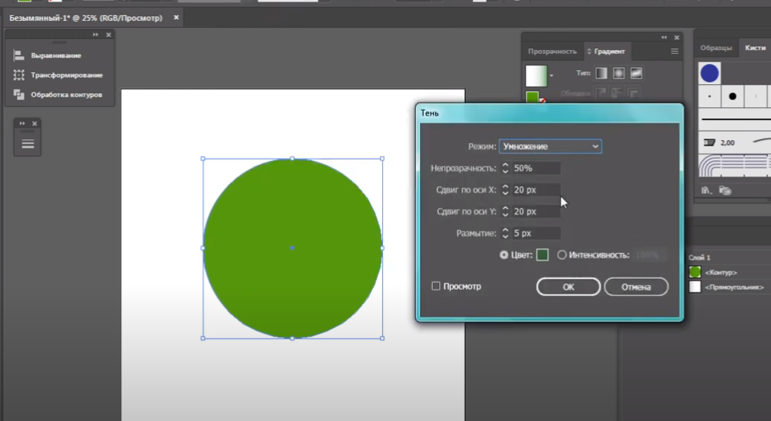Select the radial gradient type icon
The height and width of the screenshot is (421, 771).
click(x=618, y=73)
